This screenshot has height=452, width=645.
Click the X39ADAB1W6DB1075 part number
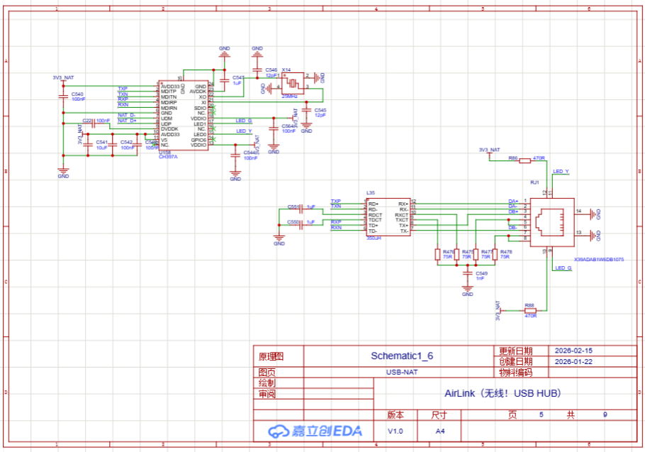[599, 260]
